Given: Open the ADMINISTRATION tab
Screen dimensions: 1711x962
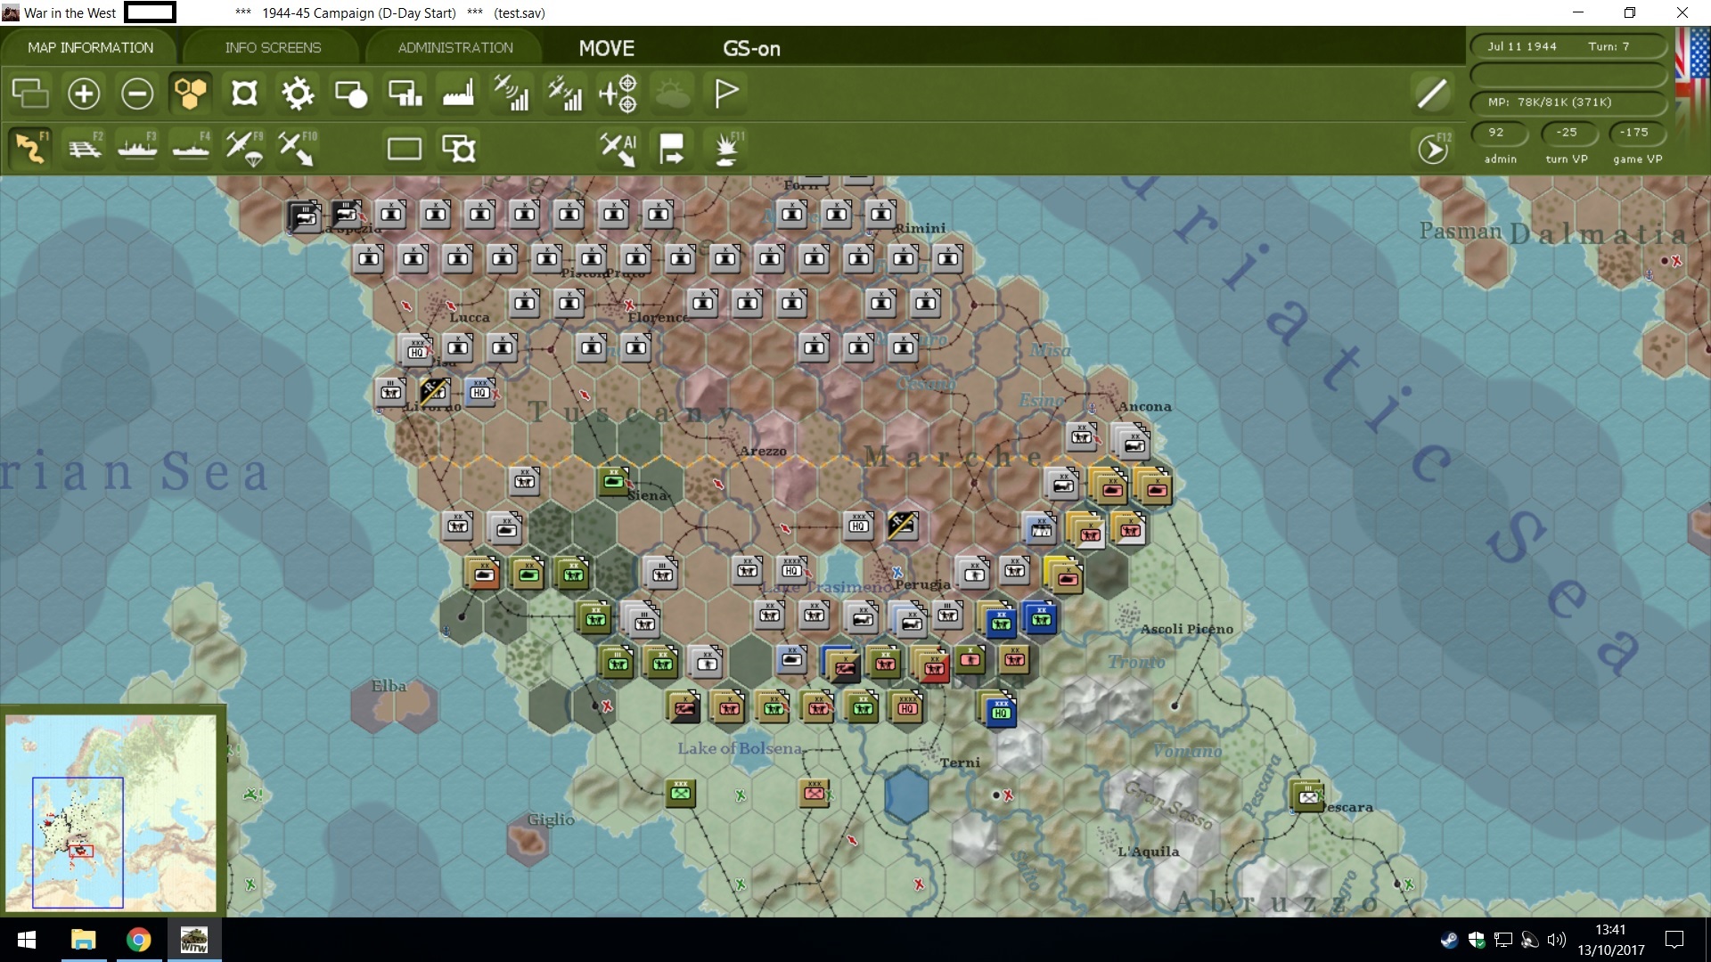Looking at the screenshot, I should coord(454,47).
